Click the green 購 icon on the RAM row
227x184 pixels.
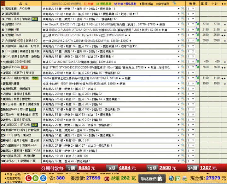point(197,35)
